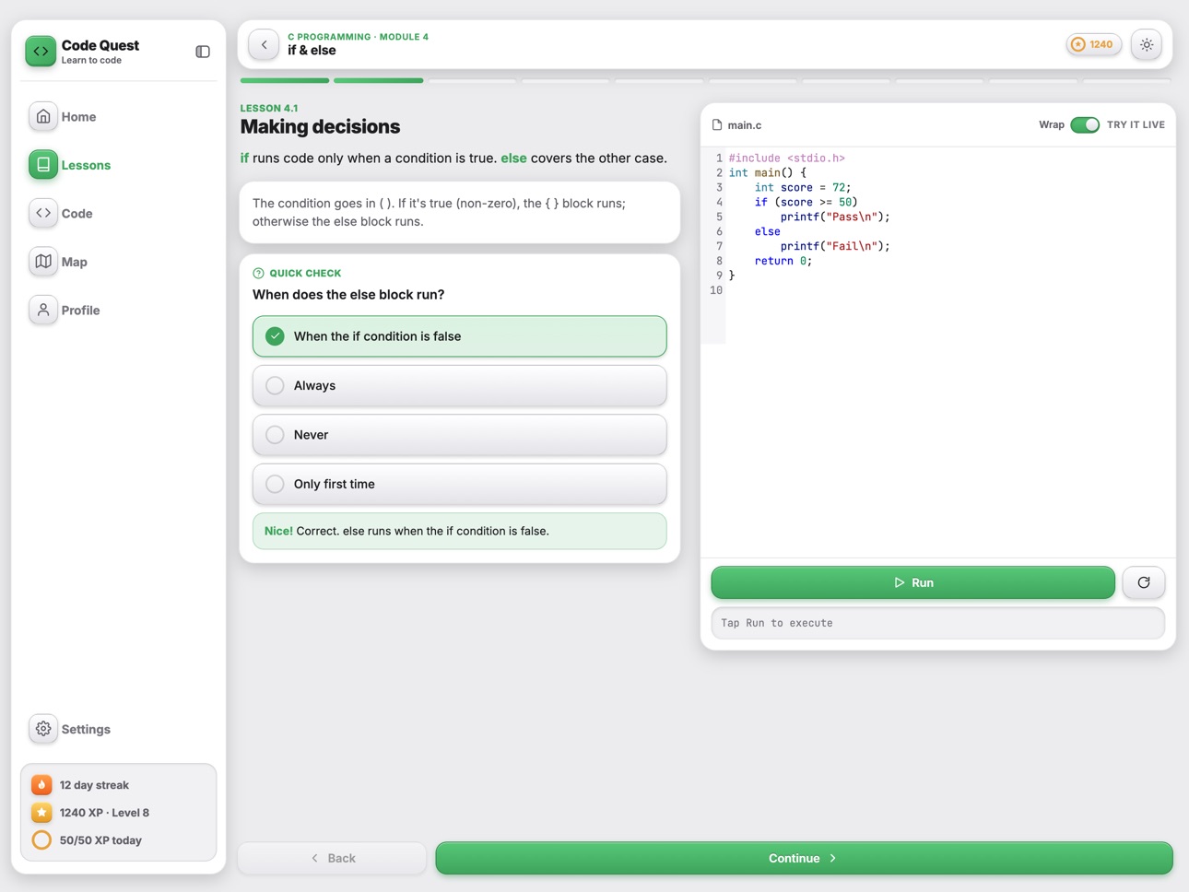Click the angle brackets icon next to Code

(x=43, y=214)
